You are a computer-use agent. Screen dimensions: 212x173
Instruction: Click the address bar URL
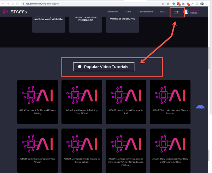click(x=42, y=4)
